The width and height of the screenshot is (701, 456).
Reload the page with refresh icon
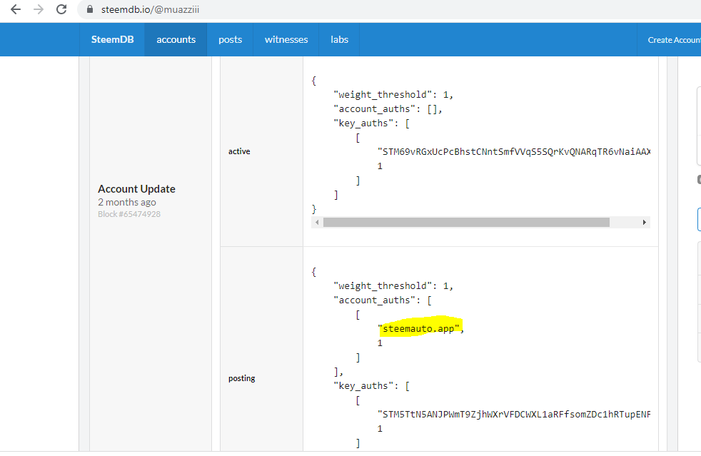pyautogui.click(x=61, y=9)
